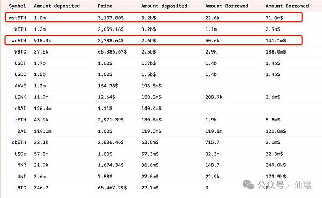Click the sDAI symbol
The width and height of the screenshot is (322, 198).
pos(20,108)
